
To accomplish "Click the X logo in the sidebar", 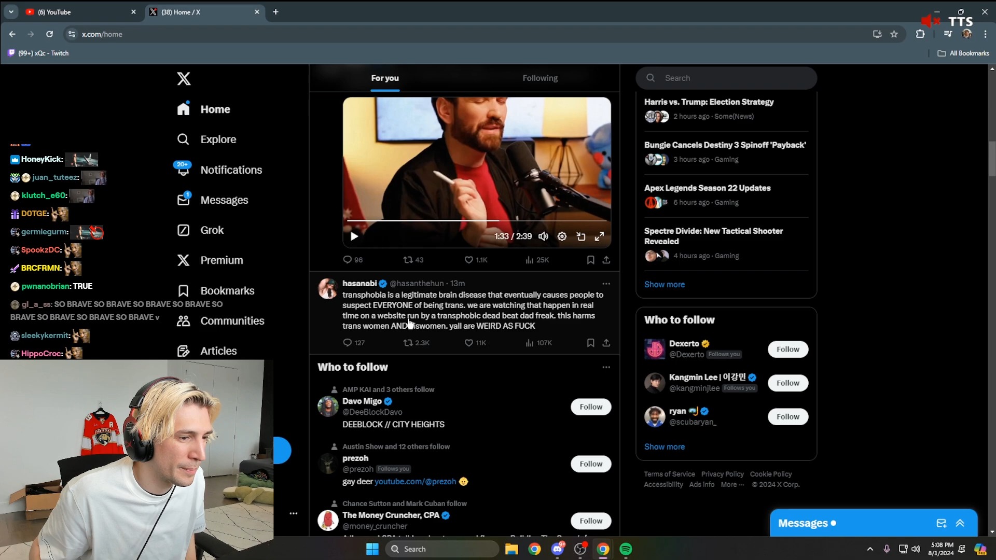I will click(x=184, y=79).
